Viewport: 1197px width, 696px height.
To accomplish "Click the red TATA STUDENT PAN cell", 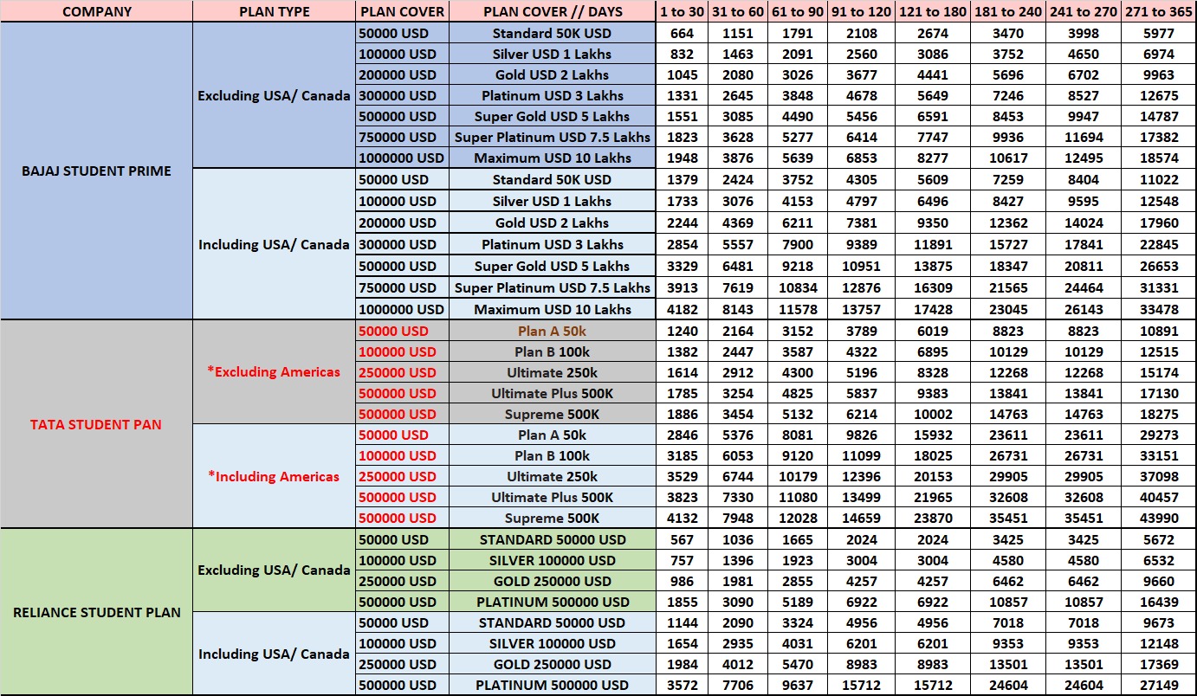I will [96, 424].
